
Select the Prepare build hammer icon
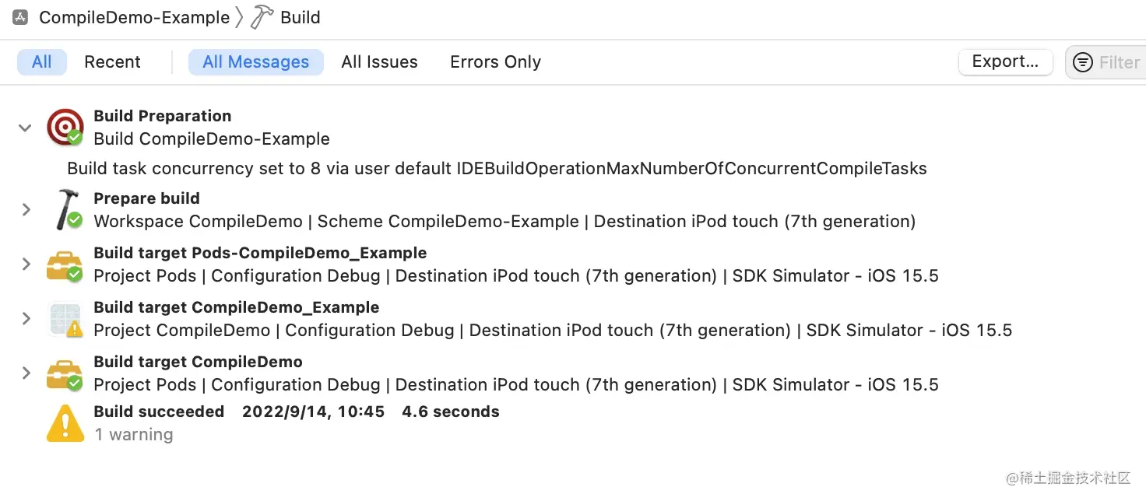65,208
